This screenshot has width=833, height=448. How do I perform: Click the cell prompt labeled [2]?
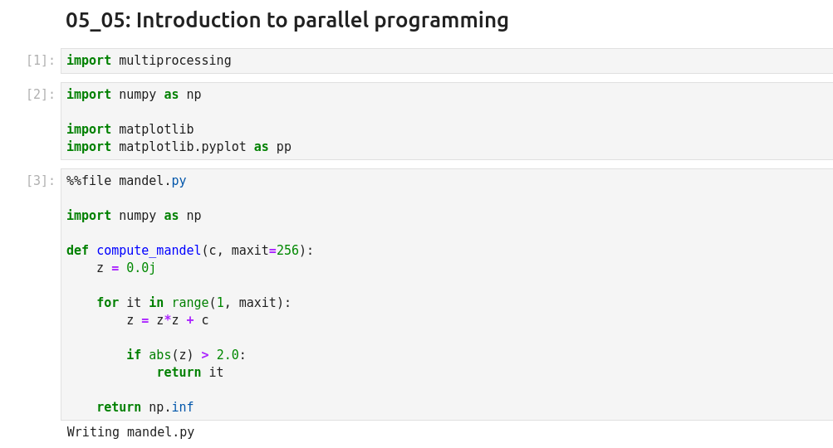[x=40, y=95]
